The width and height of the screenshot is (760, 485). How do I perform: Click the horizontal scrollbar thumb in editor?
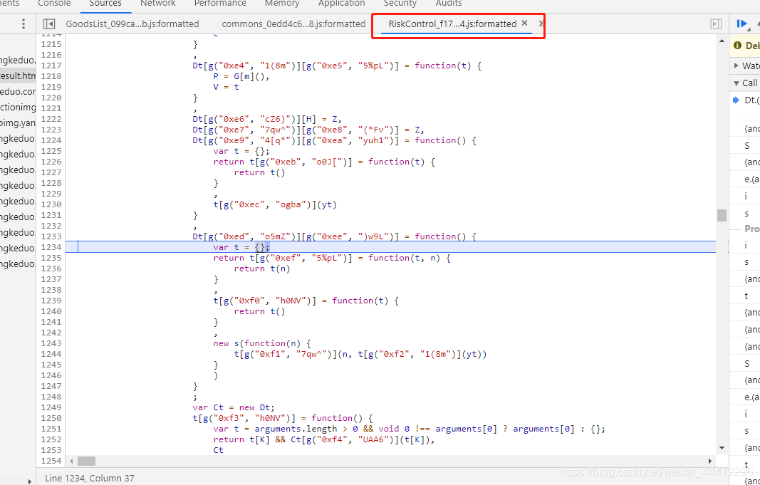[86, 461]
